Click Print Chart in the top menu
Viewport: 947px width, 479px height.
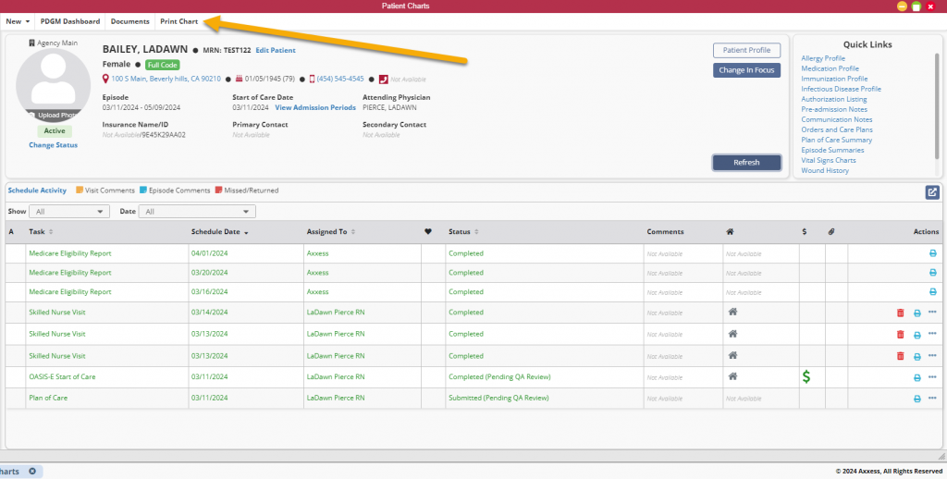(x=178, y=21)
